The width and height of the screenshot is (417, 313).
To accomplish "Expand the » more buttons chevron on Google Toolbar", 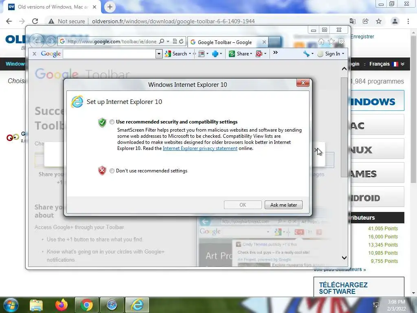I will [276, 53].
